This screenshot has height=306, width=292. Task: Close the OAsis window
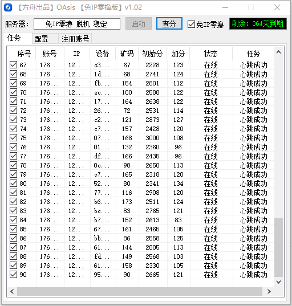pyautogui.click(x=277, y=7)
